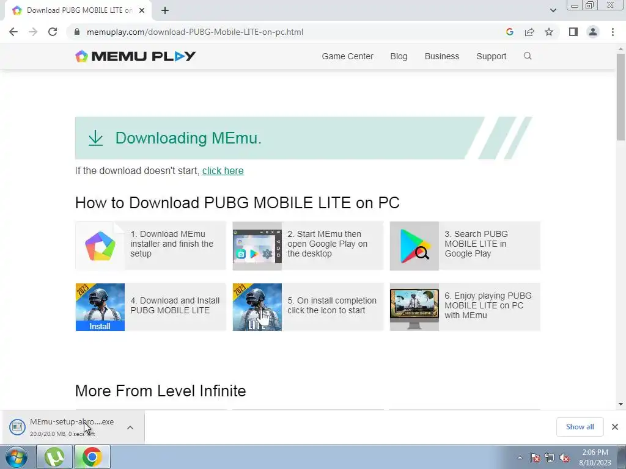The height and width of the screenshot is (469, 626).
Task: Click the MEmu-setup file type icon
Action: pos(17,427)
